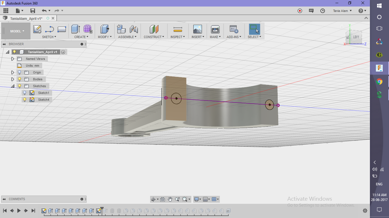The height and width of the screenshot is (218, 389).
Task: Redo the last undone action
Action: tap(57, 11)
